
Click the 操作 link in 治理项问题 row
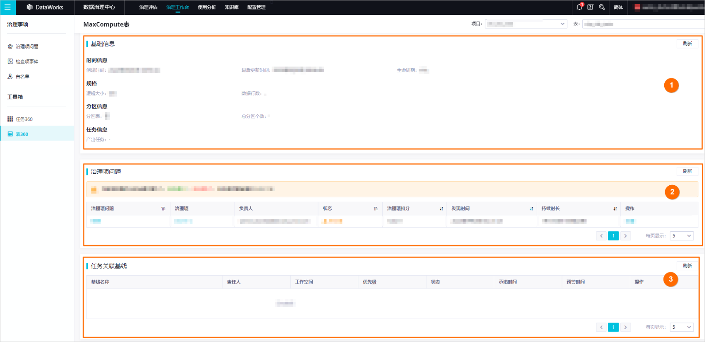click(630, 221)
